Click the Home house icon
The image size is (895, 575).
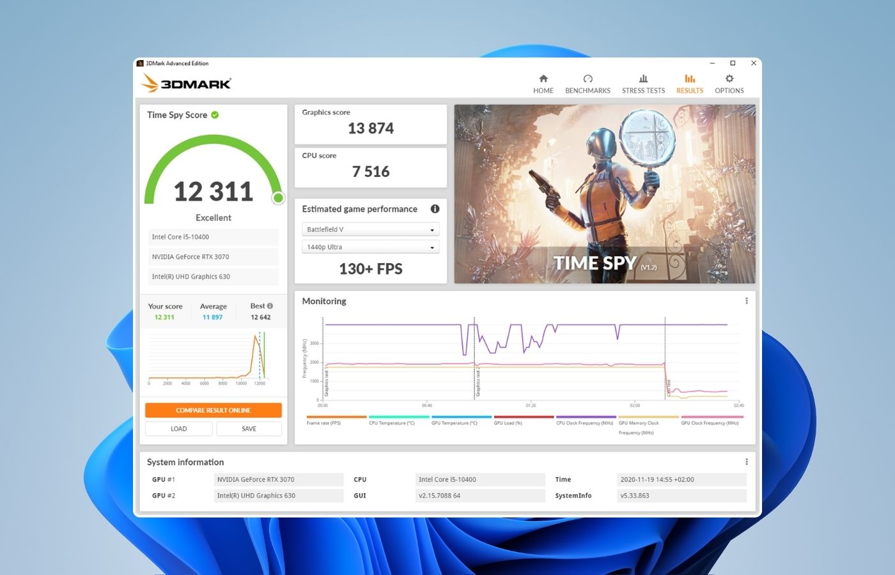543,79
